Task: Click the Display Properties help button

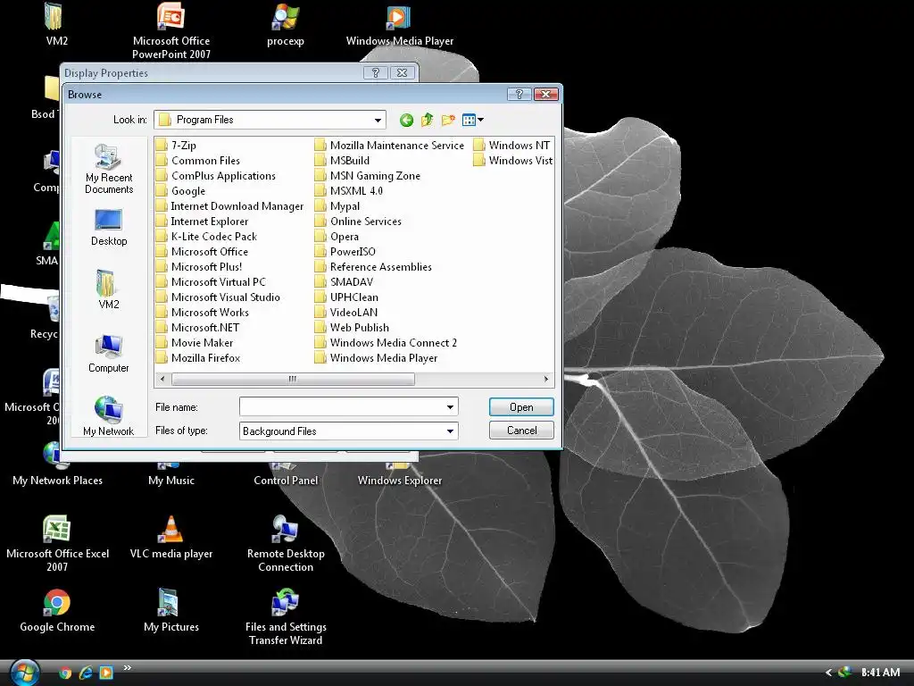Action: pos(375,73)
